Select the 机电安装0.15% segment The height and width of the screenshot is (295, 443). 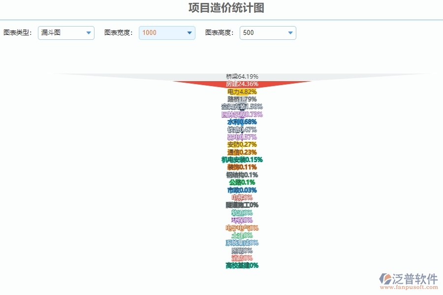pyautogui.click(x=241, y=160)
